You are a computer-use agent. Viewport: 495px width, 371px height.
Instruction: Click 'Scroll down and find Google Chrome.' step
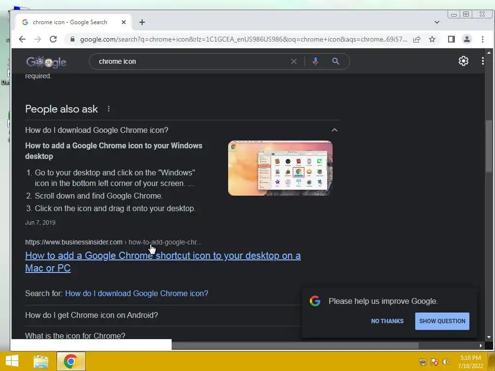[99, 196]
